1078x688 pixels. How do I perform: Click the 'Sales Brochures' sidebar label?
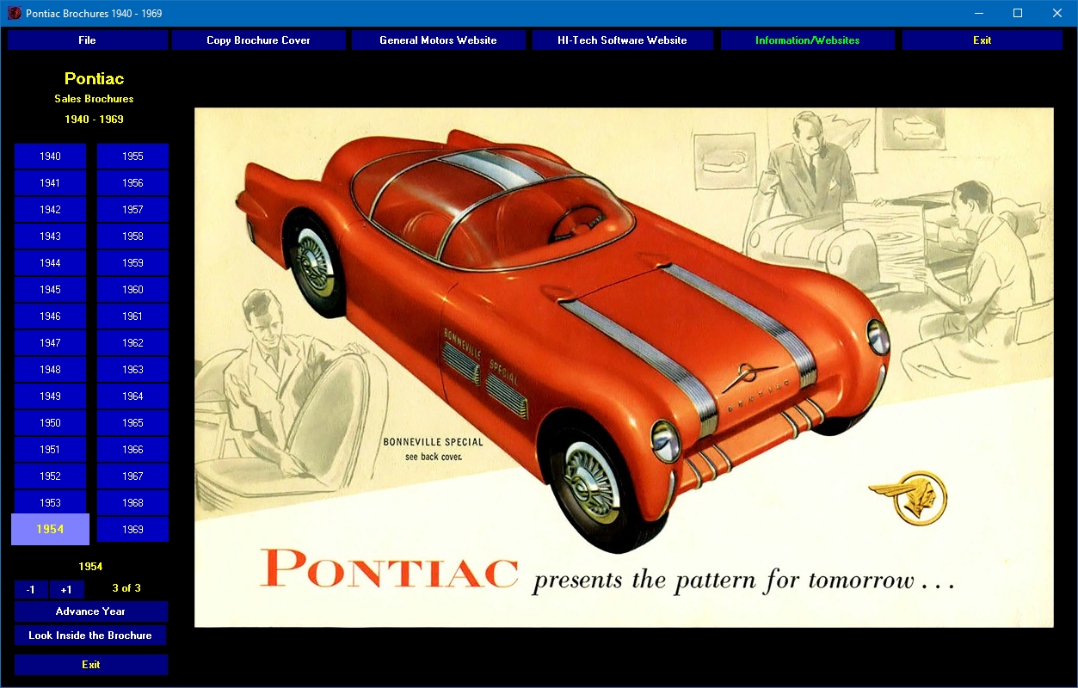[x=94, y=99]
